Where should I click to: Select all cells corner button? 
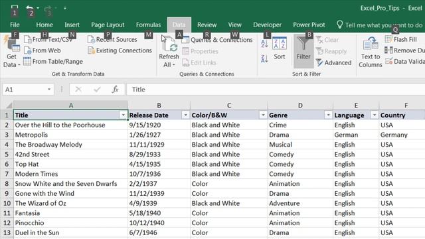9,105
